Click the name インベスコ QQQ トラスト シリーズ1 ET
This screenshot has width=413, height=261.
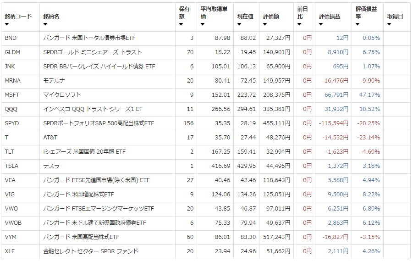tap(93, 110)
